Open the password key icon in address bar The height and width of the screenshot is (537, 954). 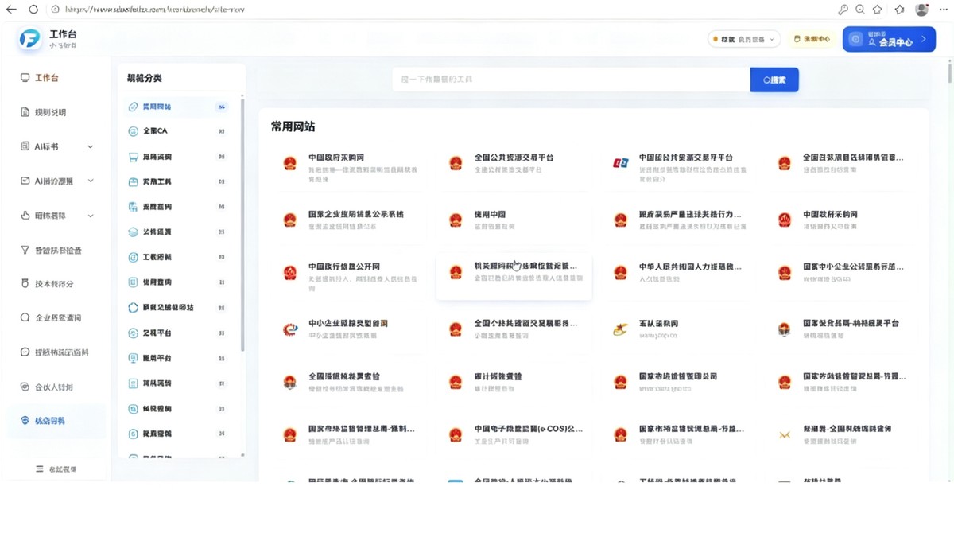coord(843,10)
